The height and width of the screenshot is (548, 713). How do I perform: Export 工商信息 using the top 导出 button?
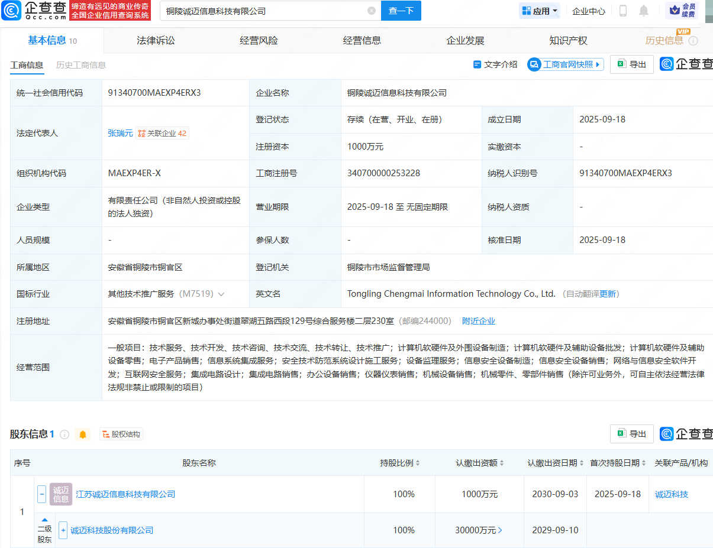pyautogui.click(x=632, y=64)
